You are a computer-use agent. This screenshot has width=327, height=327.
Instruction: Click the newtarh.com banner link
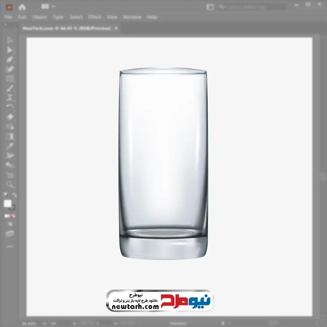click(x=160, y=301)
